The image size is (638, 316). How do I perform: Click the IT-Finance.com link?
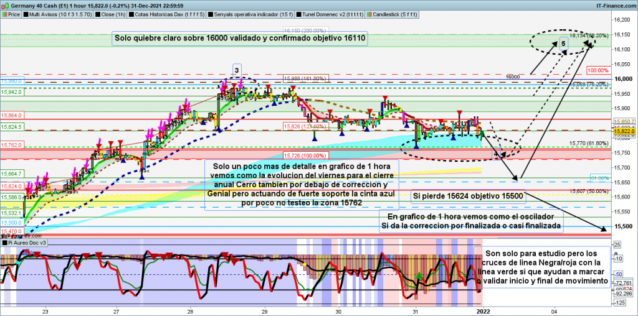[612, 4]
